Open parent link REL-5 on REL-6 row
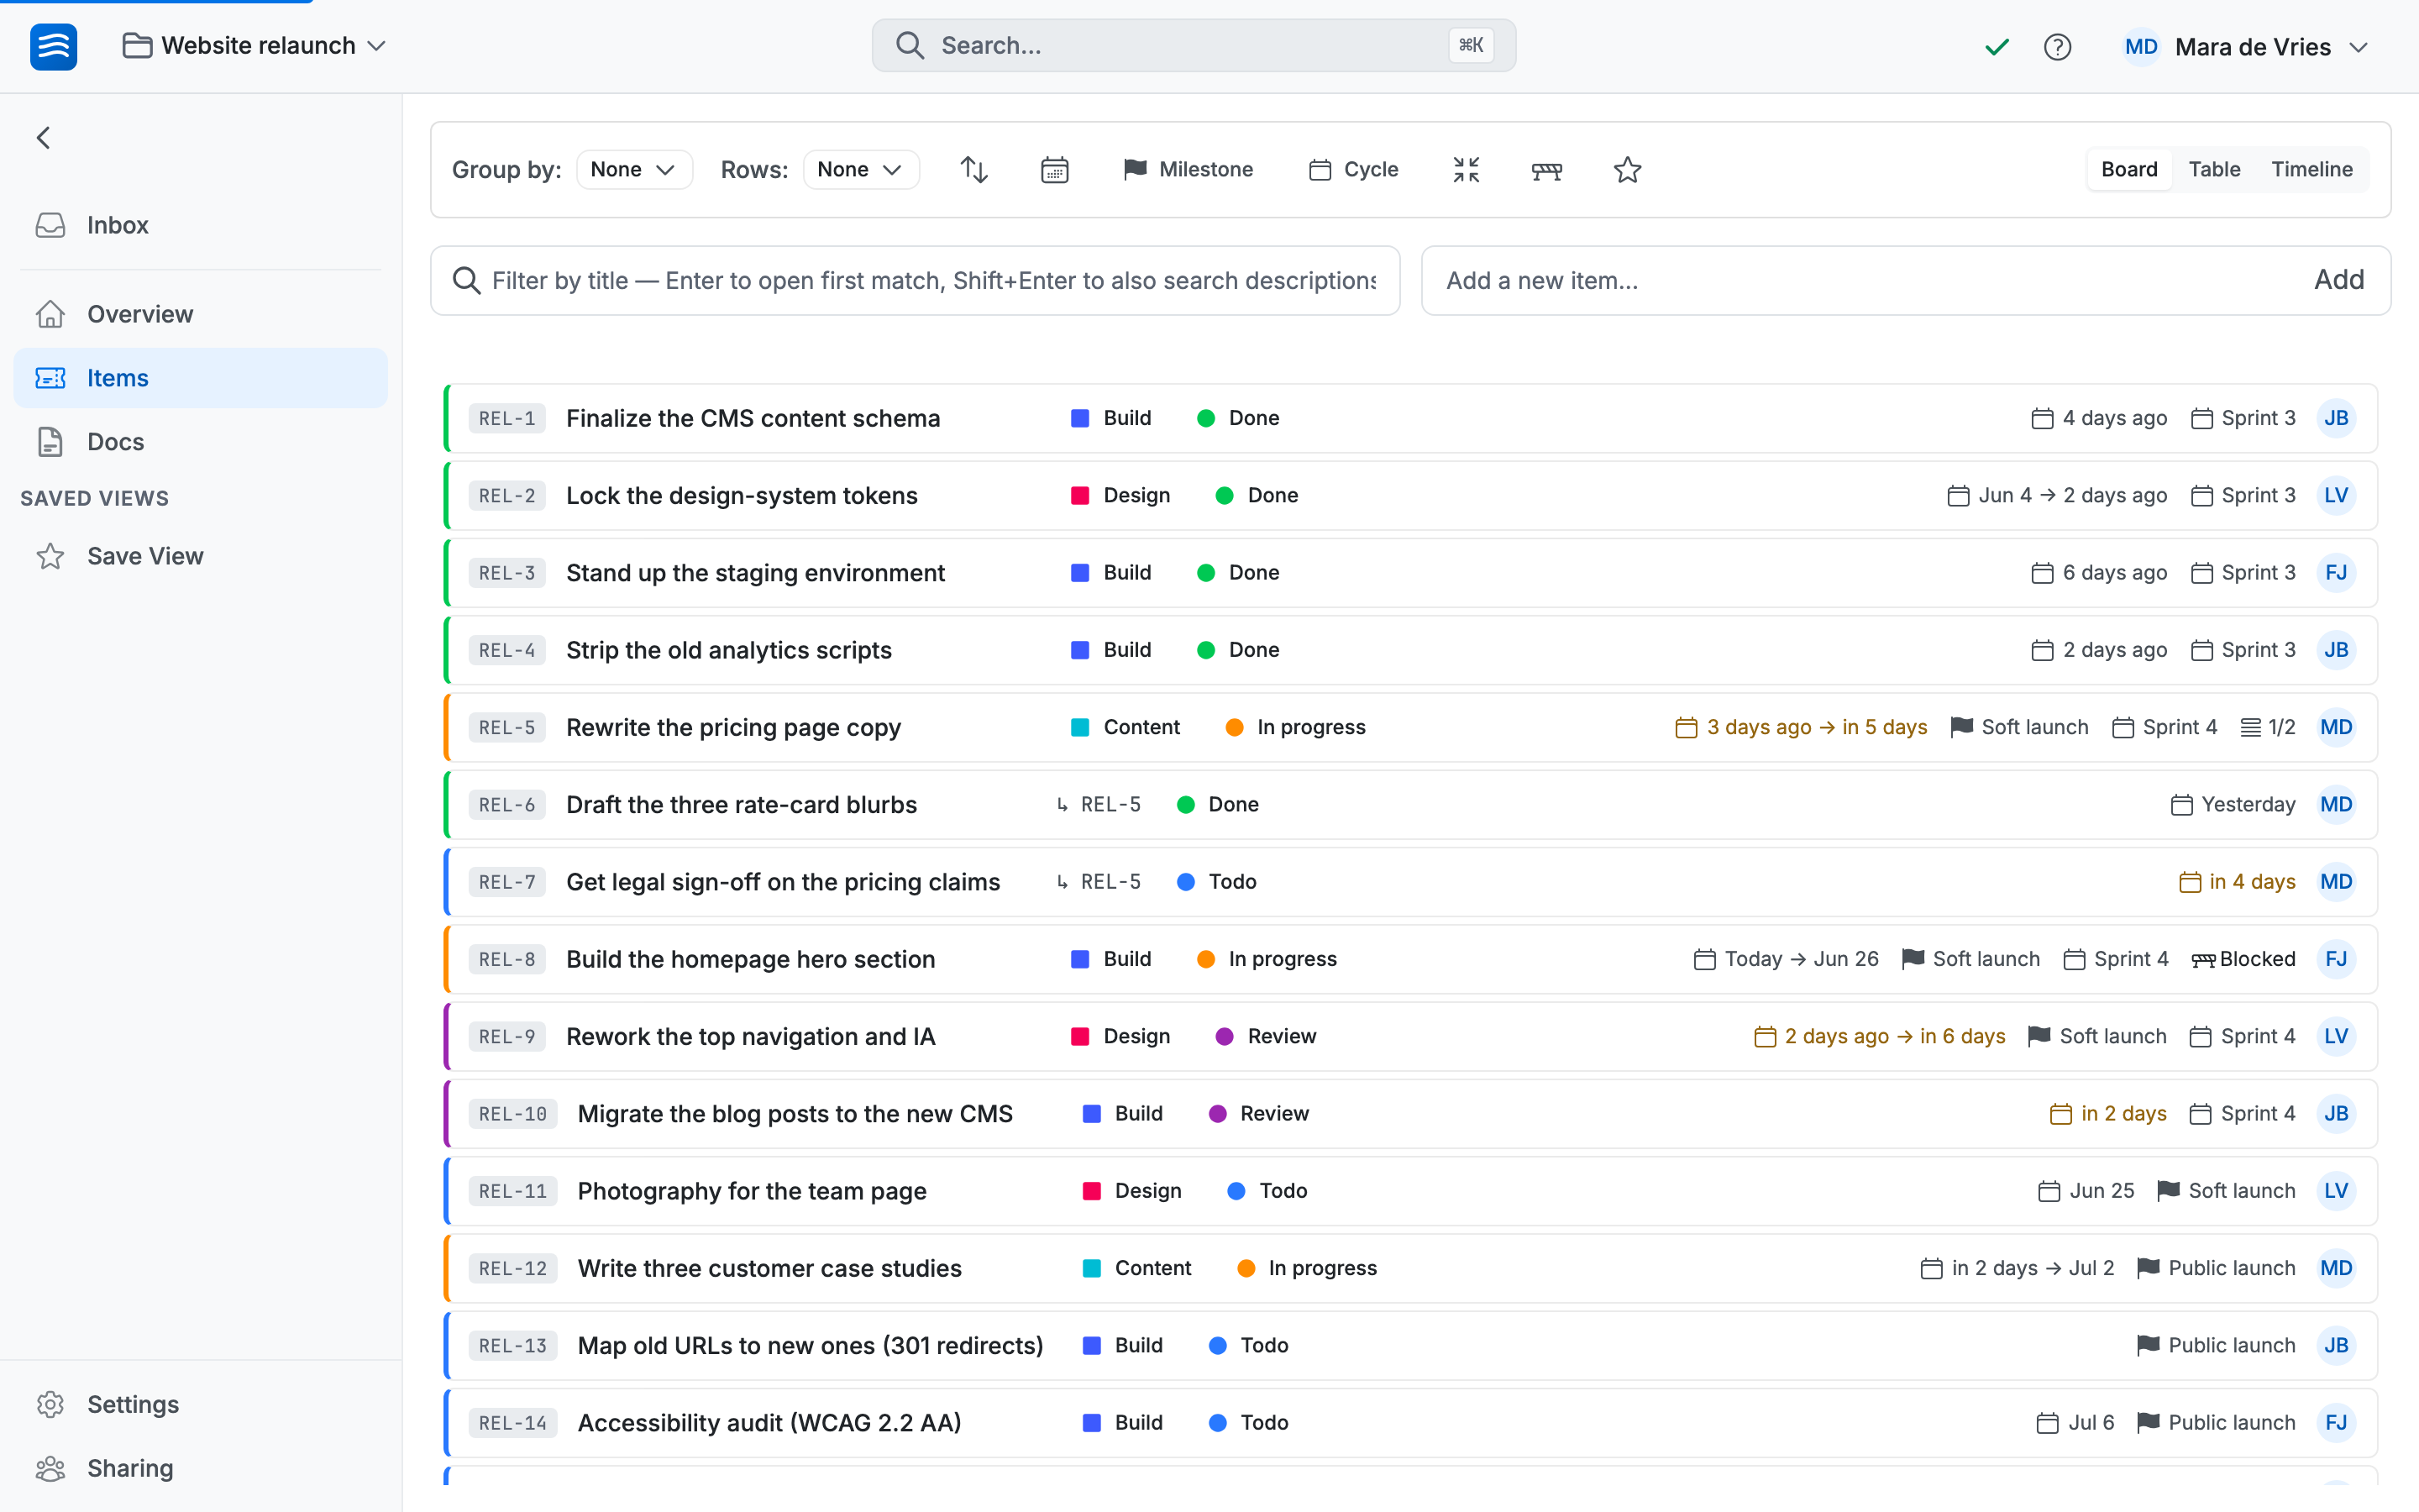 pos(1099,805)
